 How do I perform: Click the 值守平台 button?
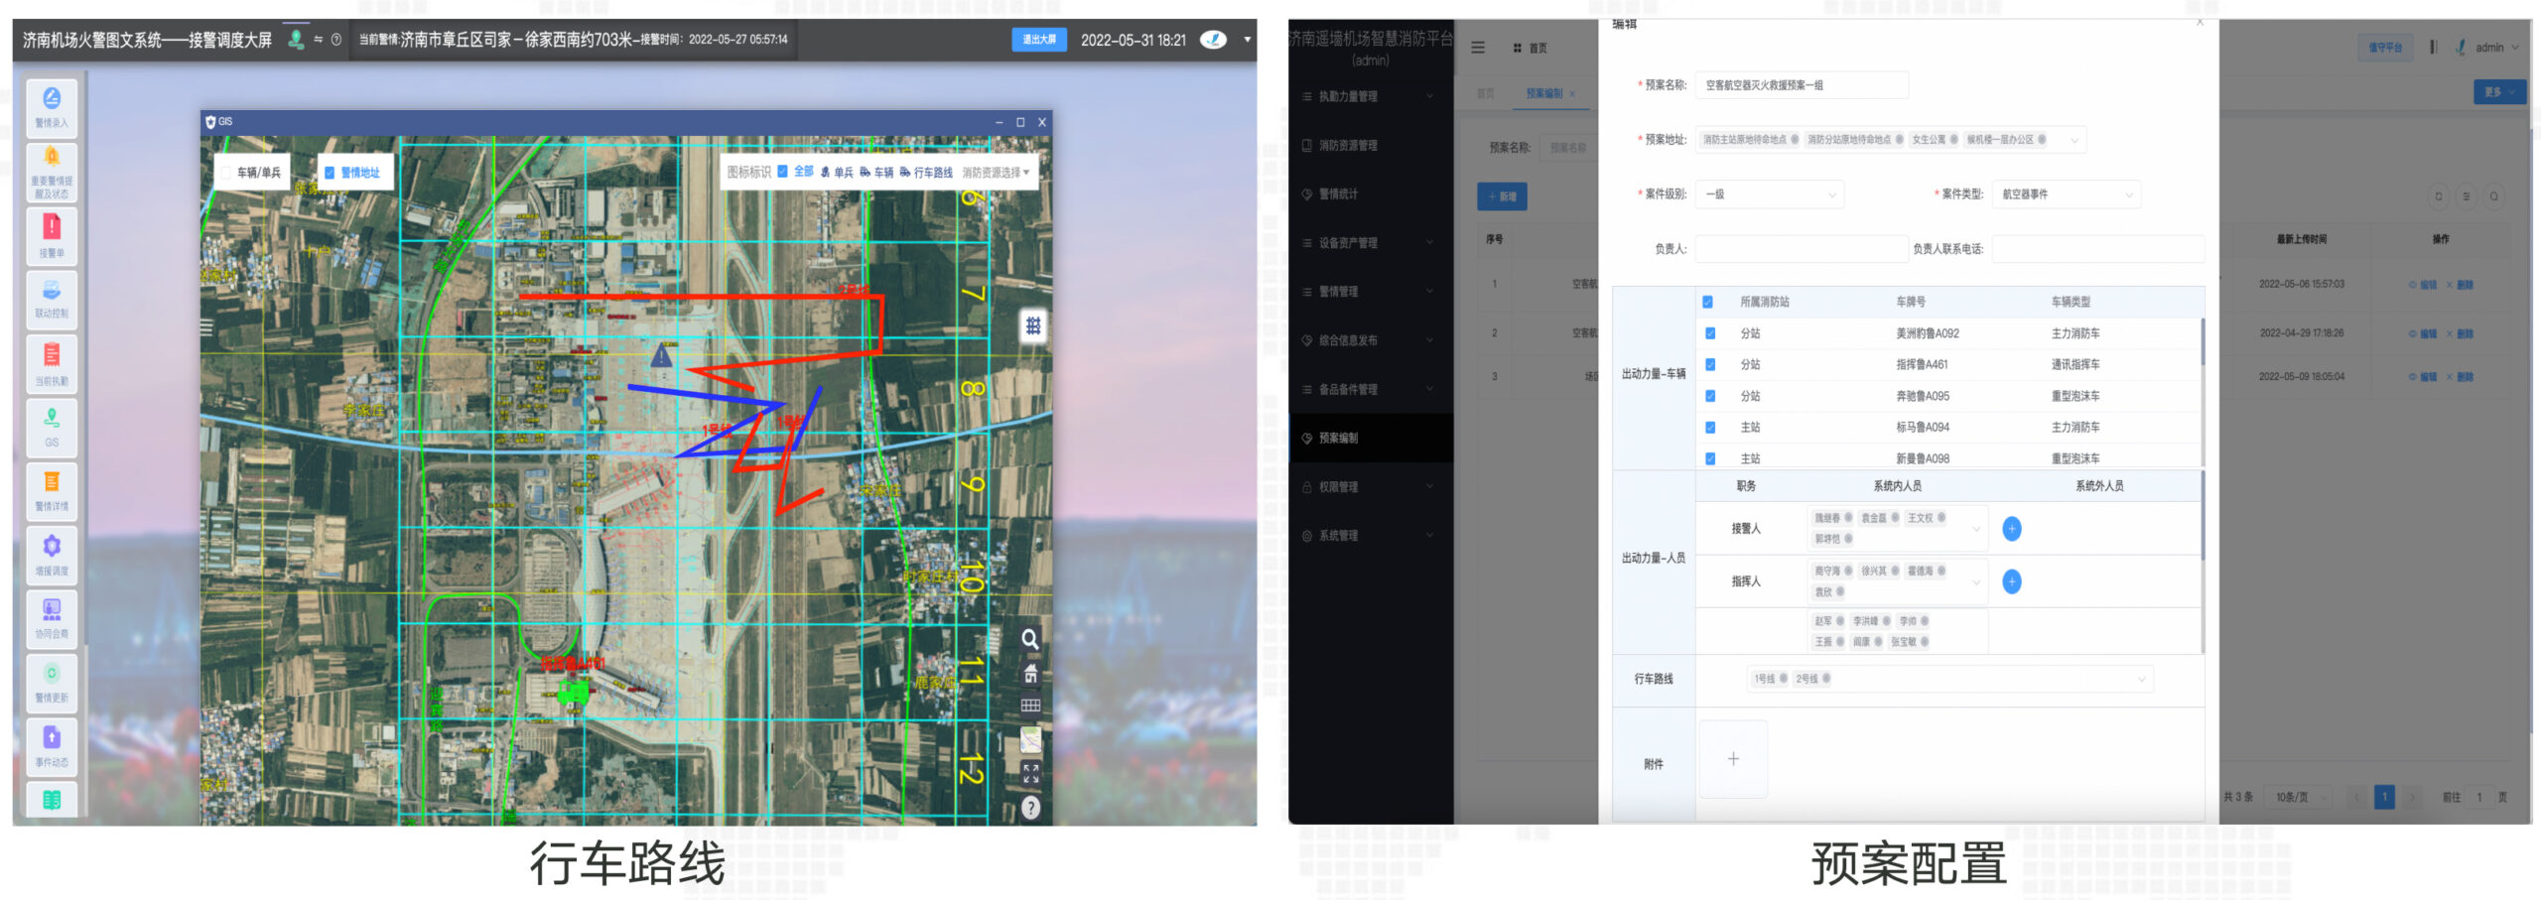[x=2384, y=47]
